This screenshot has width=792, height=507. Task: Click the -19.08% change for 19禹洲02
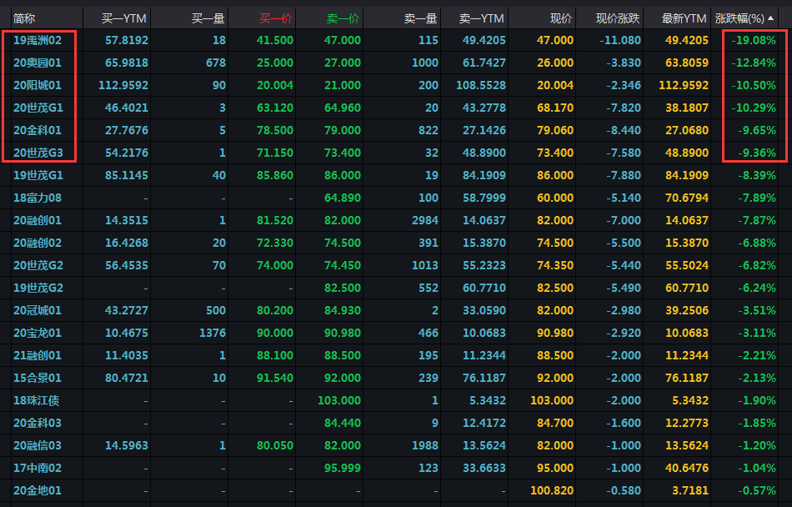754,40
